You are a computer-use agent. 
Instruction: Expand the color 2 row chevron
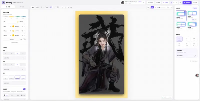coord(24,31)
